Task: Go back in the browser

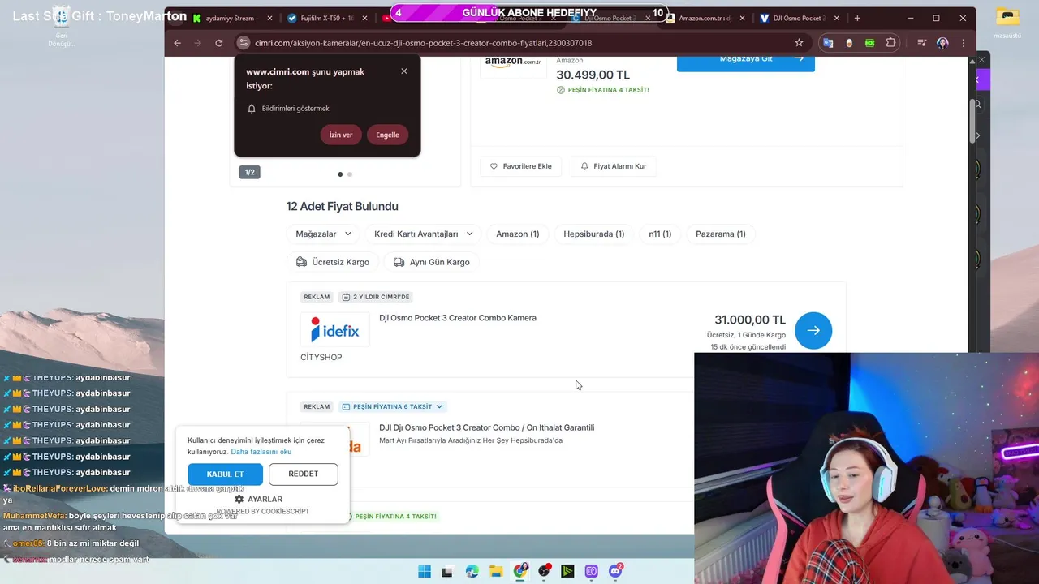Action: [x=177, y=43]
